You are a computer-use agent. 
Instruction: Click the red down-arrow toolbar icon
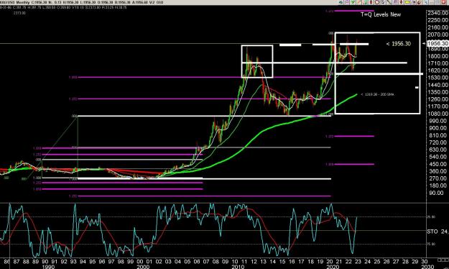coord(401,2)
